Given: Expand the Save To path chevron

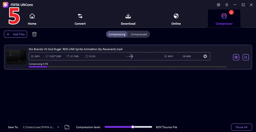Looking at the screenshot, I should pyautogui.click(x=58, y=127).
